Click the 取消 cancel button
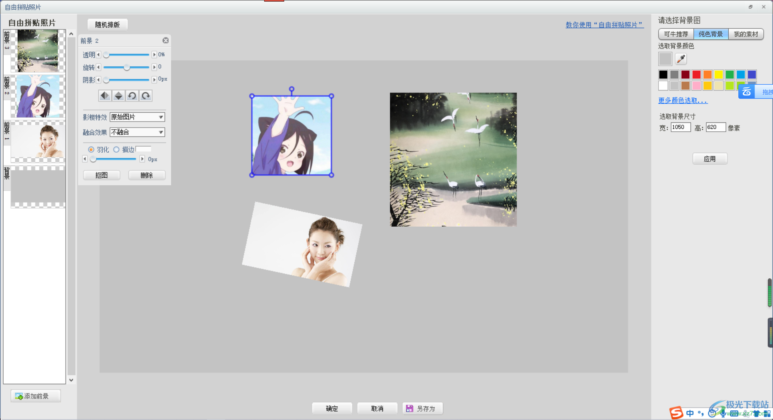The height and width of the screenshot is (420, 773). pyautogui.click(x=377, y=408)
